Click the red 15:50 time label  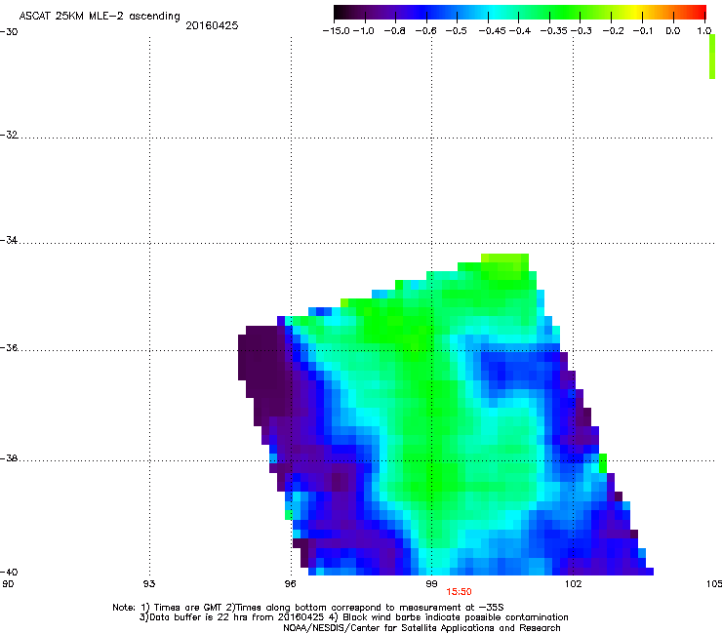[459, 592]
